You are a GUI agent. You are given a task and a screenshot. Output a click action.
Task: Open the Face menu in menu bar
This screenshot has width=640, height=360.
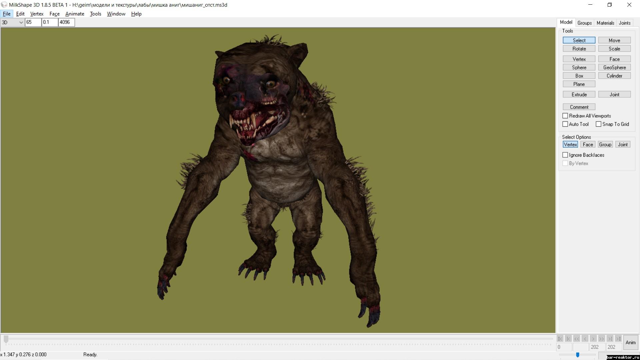click(x=54, y=14)
